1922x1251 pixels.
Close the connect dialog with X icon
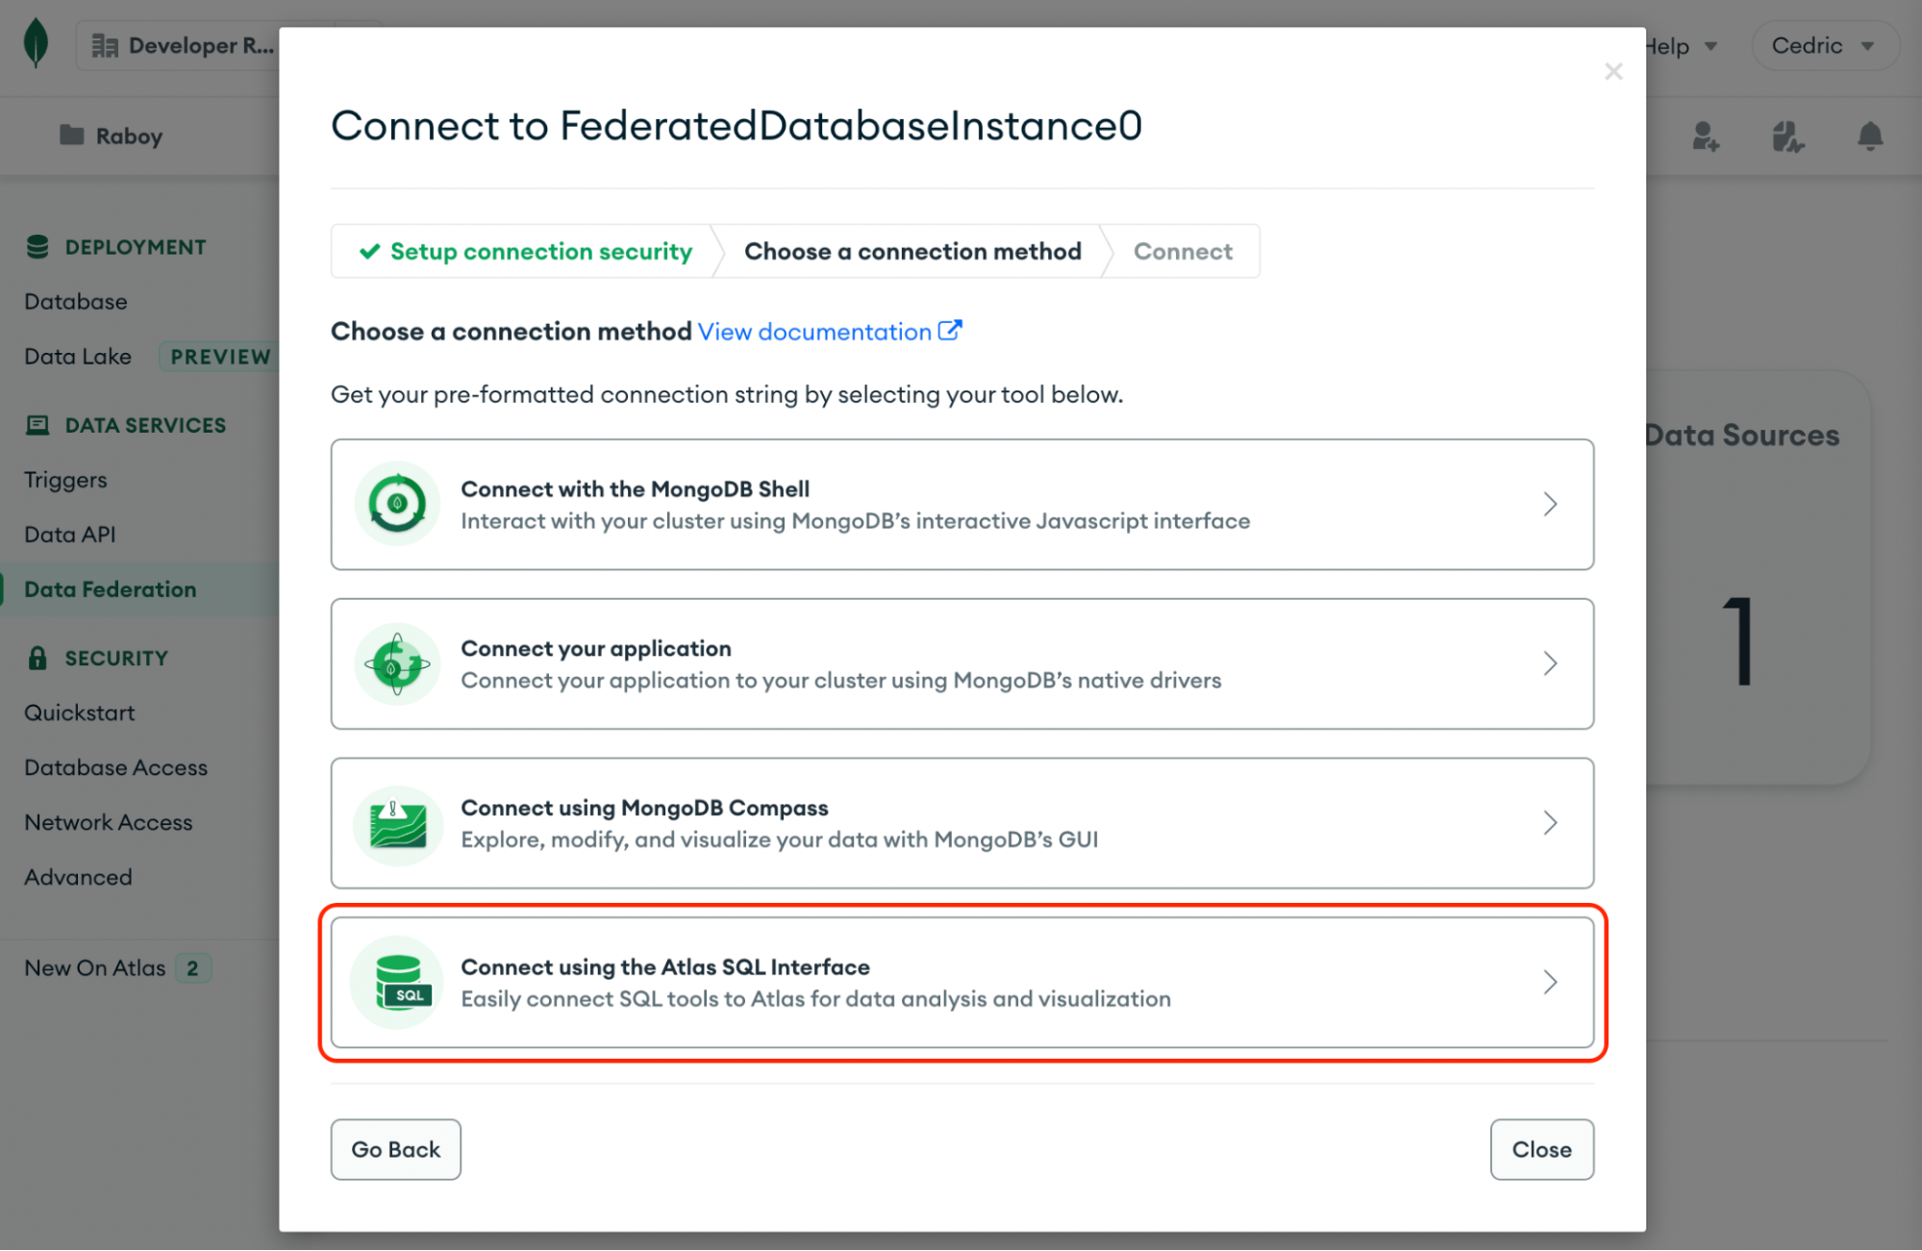point(1613,72)
